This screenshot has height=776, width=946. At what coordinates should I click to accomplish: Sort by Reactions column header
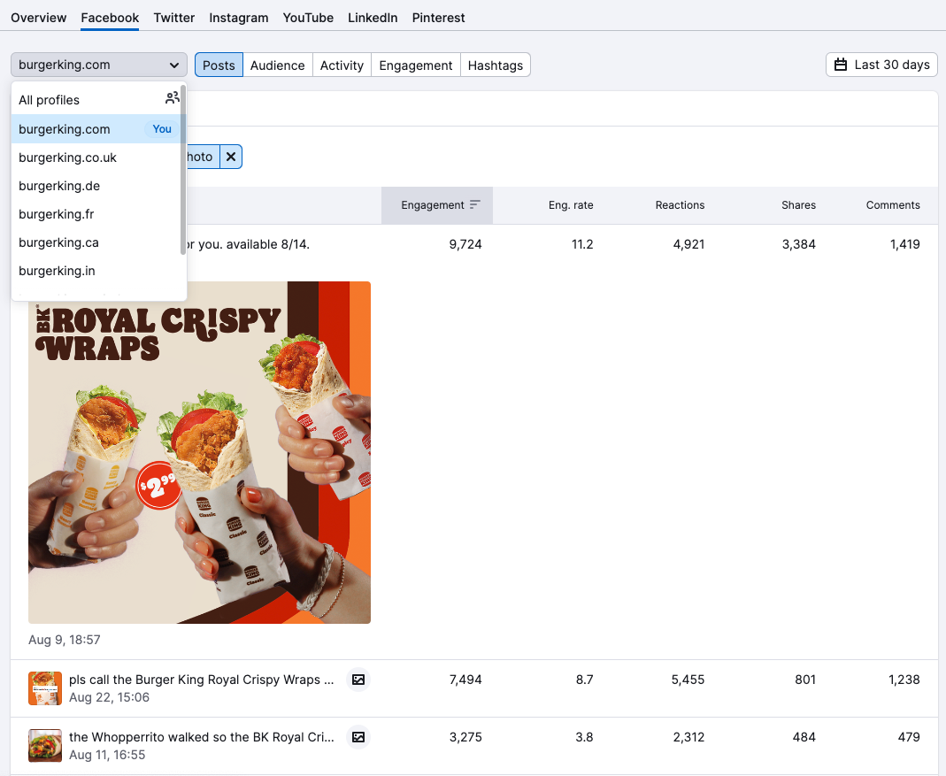point(680,205)
